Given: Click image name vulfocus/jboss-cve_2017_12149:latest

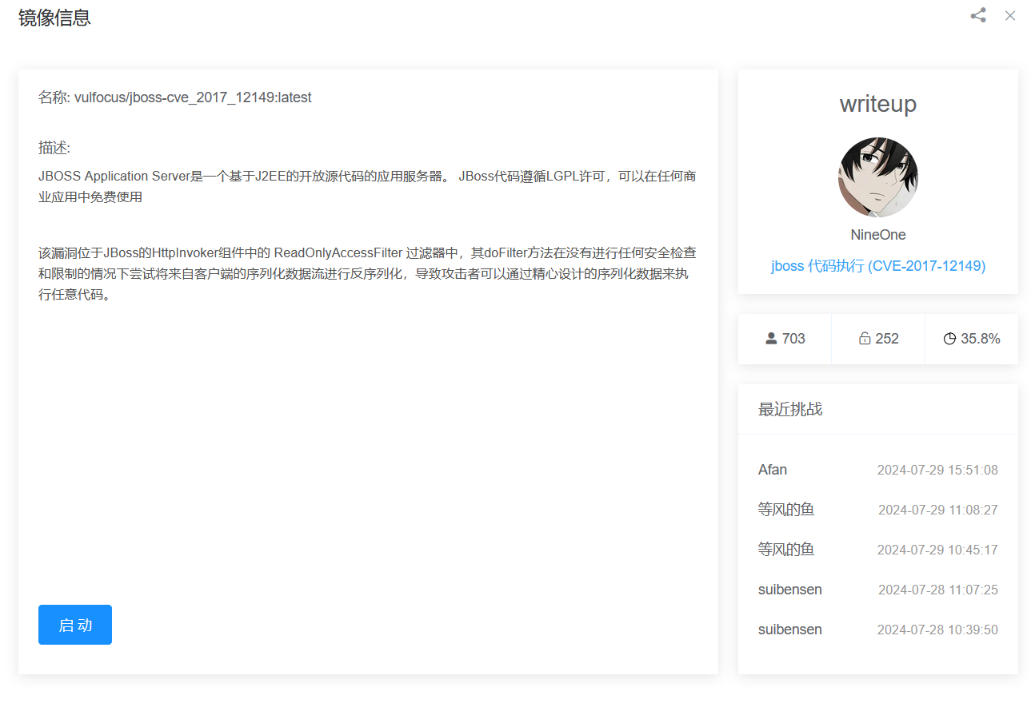Looking at the screenshot, I should (x=193, y=97).
